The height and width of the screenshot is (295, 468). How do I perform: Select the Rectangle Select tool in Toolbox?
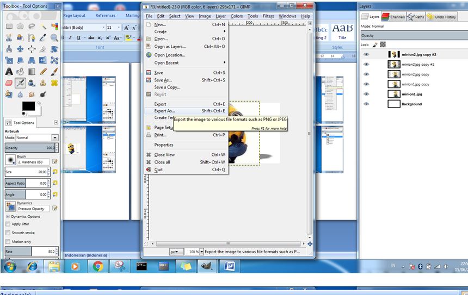9,27
